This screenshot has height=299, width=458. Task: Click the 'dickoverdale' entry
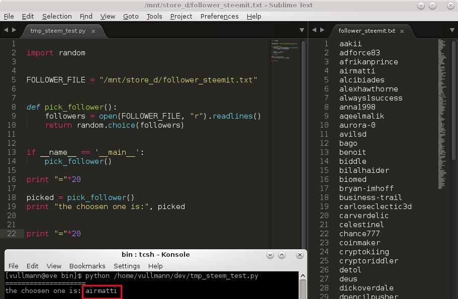point(367,288)
